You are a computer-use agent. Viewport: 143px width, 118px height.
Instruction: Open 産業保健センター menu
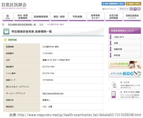(95, 17)
